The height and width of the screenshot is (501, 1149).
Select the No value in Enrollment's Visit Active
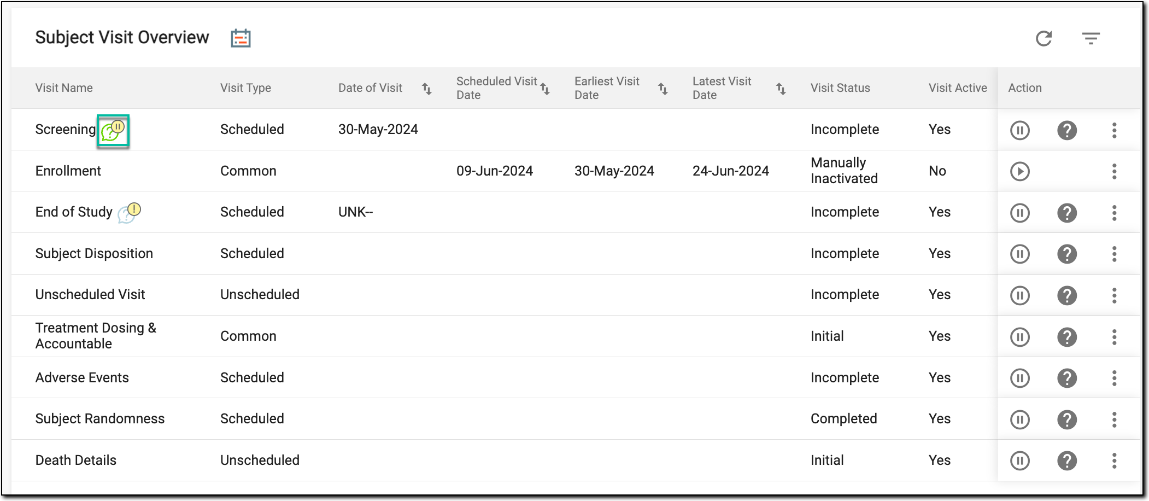pyautogui.click(x=937, y=171)
